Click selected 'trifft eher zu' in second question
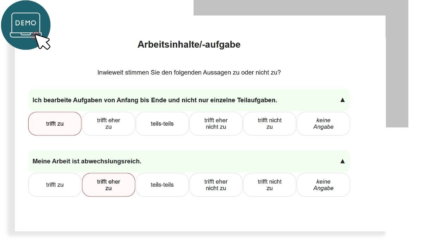Screen dimensions: 423x247 click(x=109, y=185)
